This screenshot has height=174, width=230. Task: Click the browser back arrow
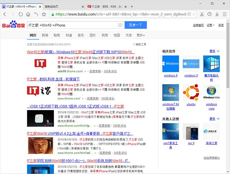click(x=5, y=14)
